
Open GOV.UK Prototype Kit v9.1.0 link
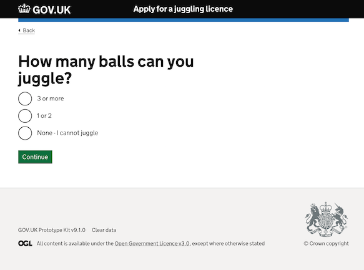pyautogui.click(x=52, y=230)
